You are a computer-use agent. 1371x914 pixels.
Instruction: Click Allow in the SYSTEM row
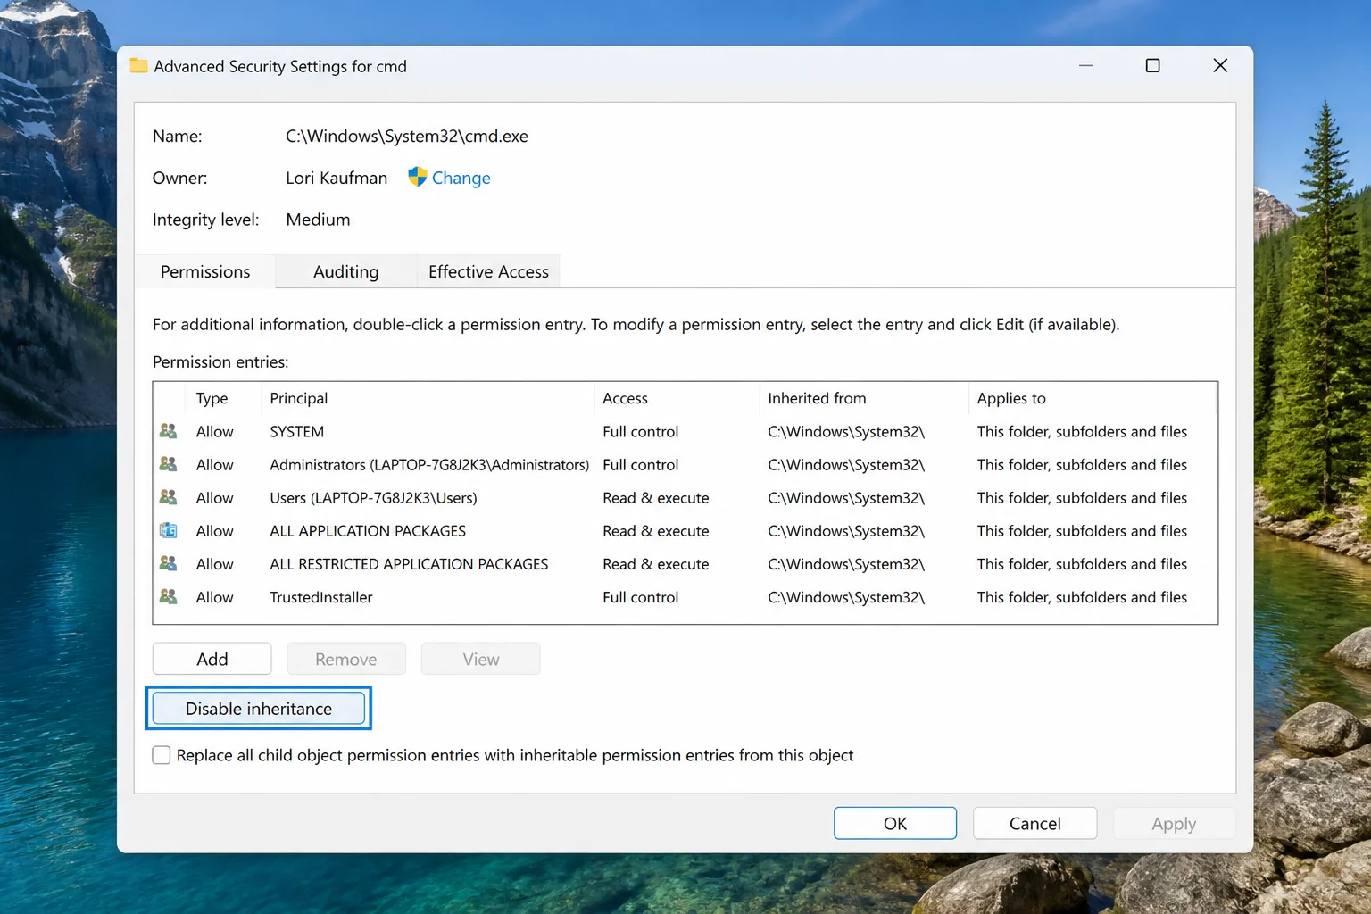[x=214, y=431]
